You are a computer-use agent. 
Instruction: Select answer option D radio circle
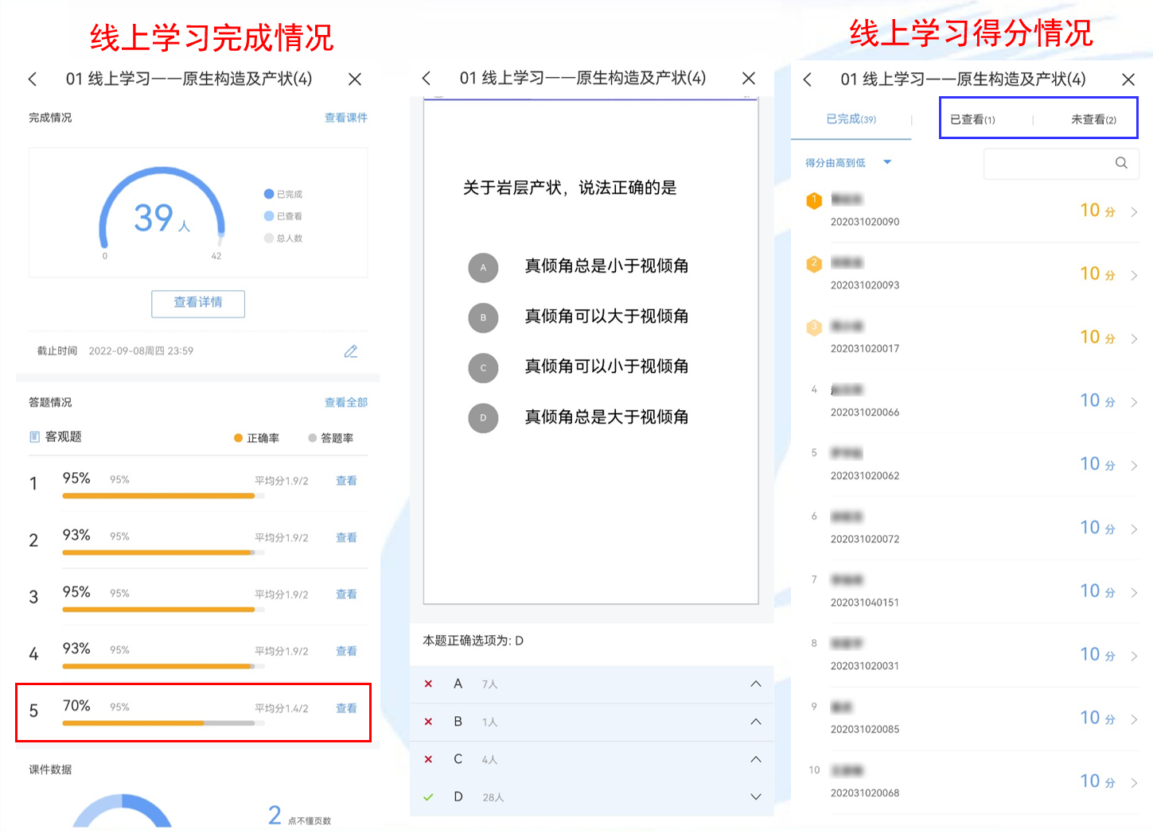[x=483, y=418]
